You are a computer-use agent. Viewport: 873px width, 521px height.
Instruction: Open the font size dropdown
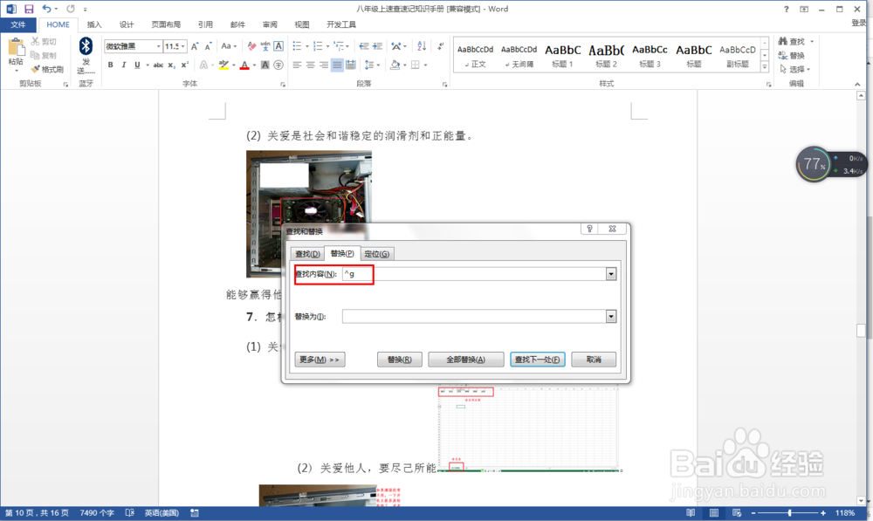pyautogui.click(x=184, y=45)
